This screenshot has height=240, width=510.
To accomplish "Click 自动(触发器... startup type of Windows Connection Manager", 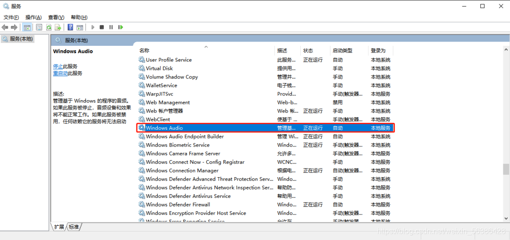I will pos(348,171).
